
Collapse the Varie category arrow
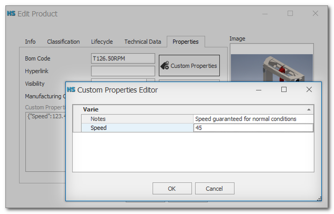[x=309, y=110]
